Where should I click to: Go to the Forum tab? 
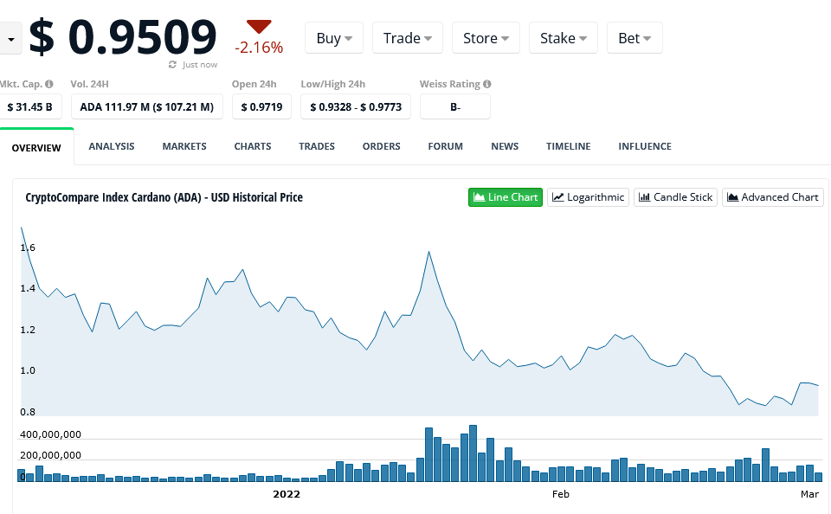(x=446, y=146)
